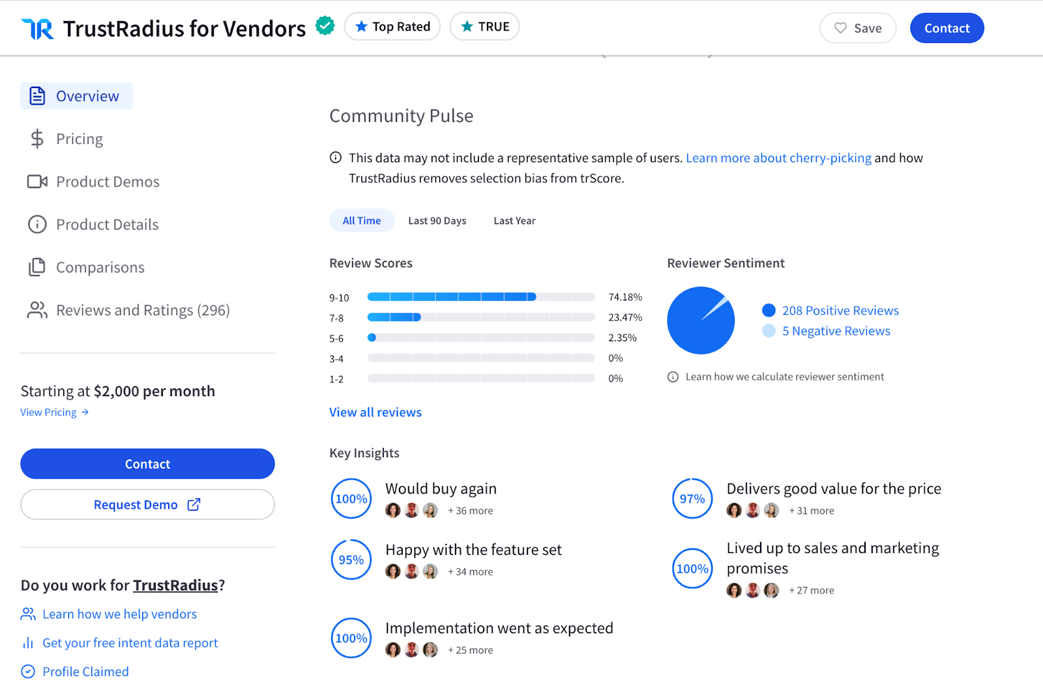1043x697 pixels.
Task: Click the Implementation went as expected insight title
Action: pyautogui.click(x=499, y=628)
